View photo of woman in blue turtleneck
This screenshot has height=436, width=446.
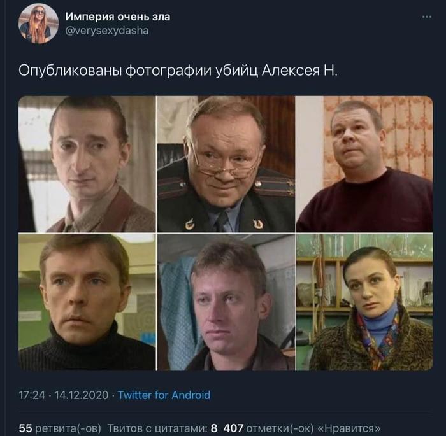pos(364,302)
